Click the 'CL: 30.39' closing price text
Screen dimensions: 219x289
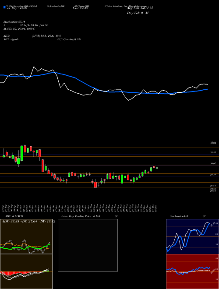(x=81, y=8)
